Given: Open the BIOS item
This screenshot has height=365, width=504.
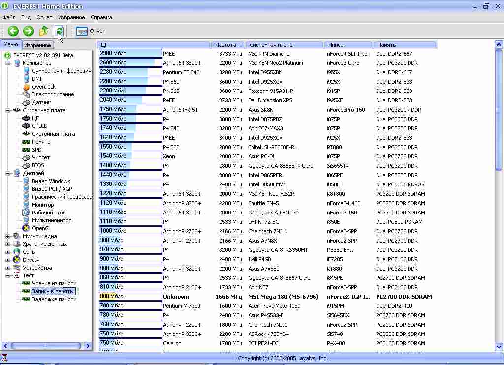Looking at the screenshot, I should (x=38, y=165).
